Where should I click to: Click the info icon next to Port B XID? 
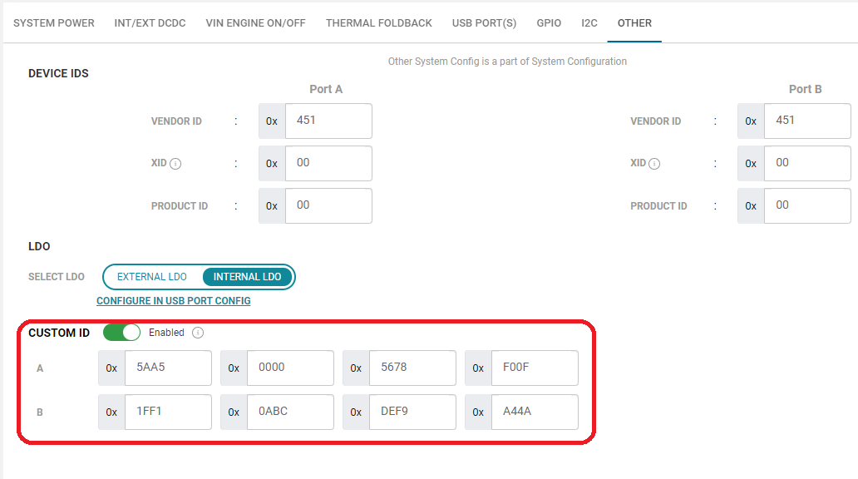(654, 164)
